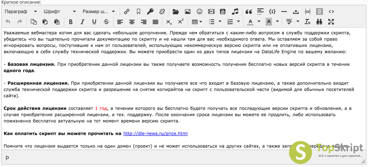Click the bullet list icon
This screenshot has width=368, height=167.
click(211, 22)
